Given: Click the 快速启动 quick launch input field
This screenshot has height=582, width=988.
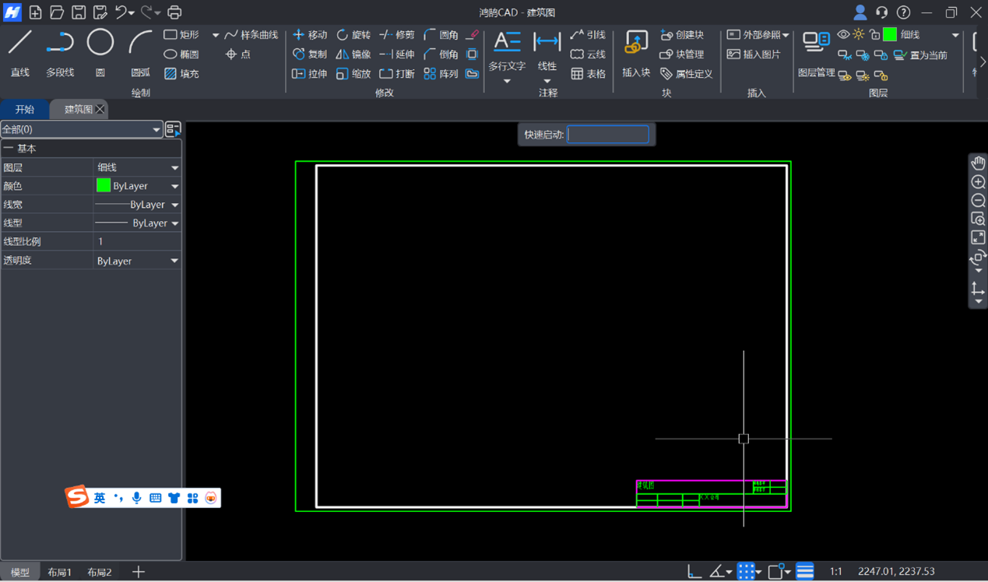Looking at the screenshot, I should (608, 135).
